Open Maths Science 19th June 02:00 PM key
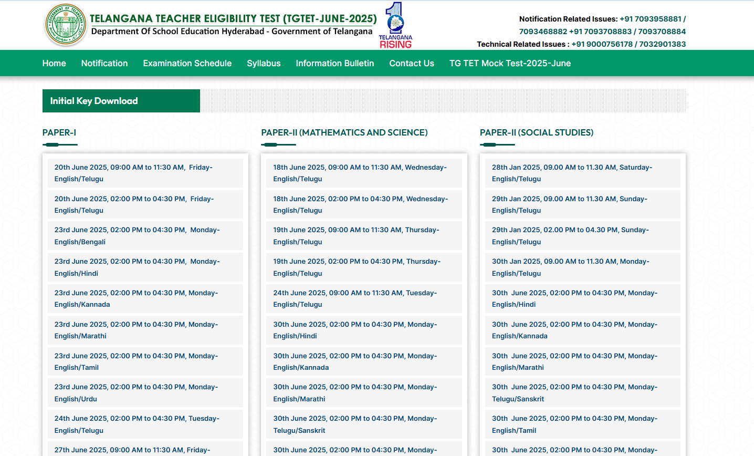This screenshot has height=456, width=754. pyautogui.click(x=364, y=267)
